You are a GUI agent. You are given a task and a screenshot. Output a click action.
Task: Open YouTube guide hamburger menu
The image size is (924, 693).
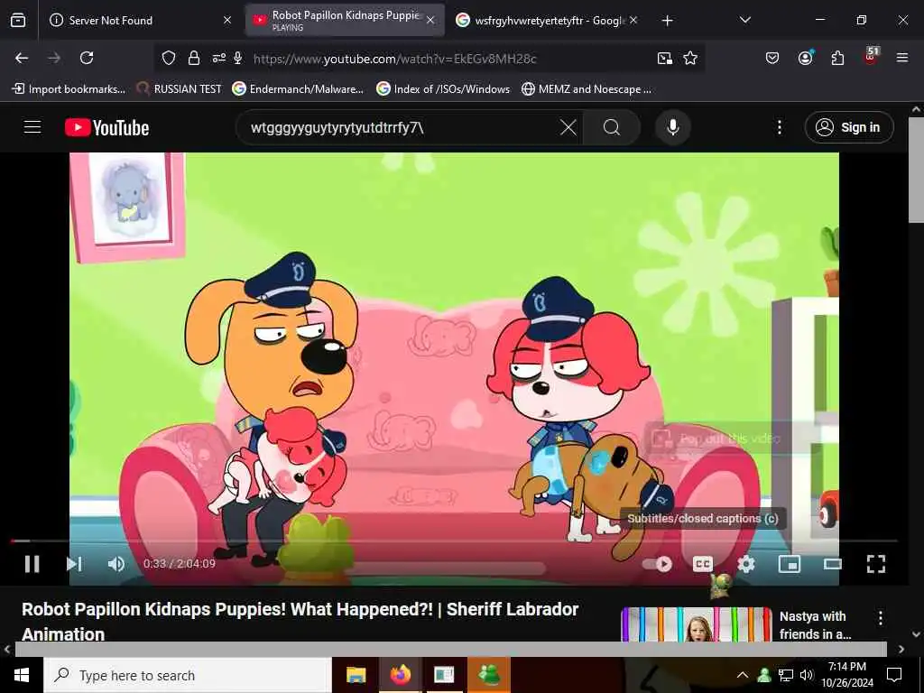(32, 127)
